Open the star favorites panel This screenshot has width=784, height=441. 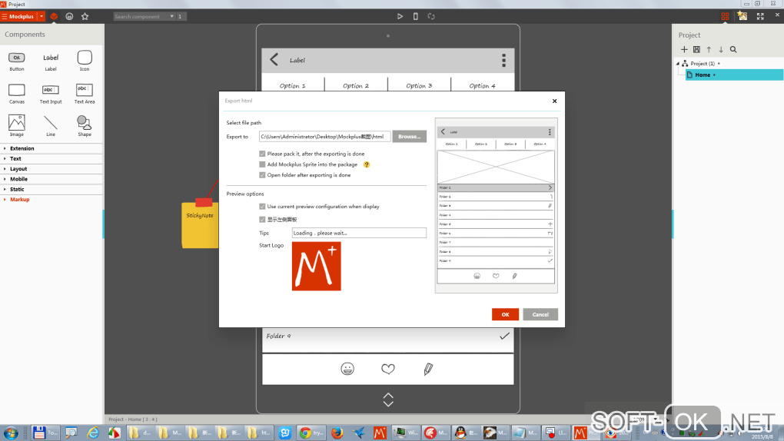(85, 16)
